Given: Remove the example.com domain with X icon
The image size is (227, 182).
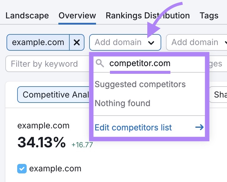Looking at the screenshot, I should coord(77,42).
